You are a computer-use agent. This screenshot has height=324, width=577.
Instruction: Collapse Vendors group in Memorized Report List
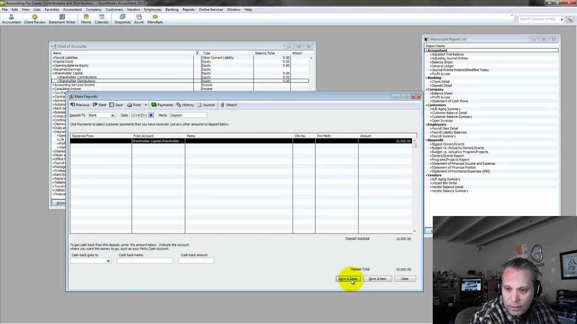(426, 175)
